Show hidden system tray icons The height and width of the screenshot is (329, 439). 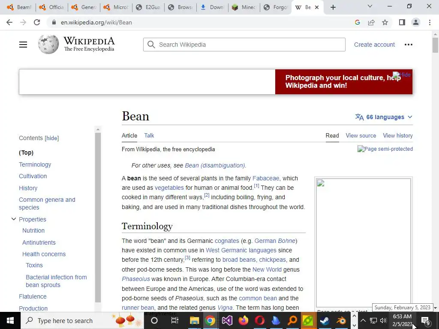click(x=363, y=320)
